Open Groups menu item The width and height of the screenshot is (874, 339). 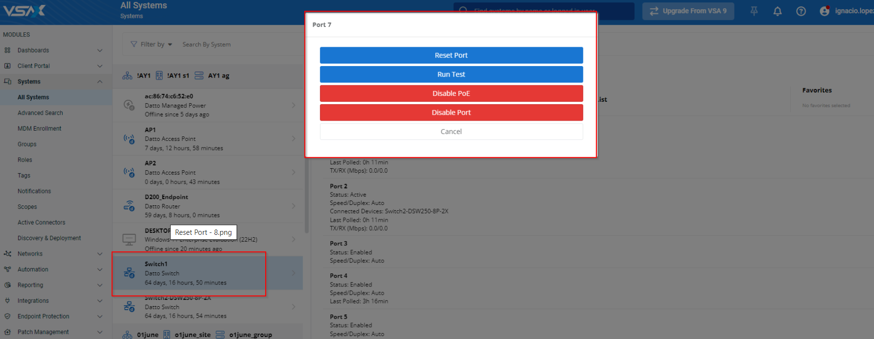(x=27, y=144)
